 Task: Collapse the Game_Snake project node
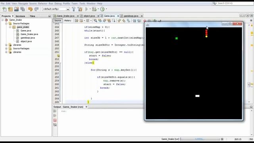coord(3,20)
